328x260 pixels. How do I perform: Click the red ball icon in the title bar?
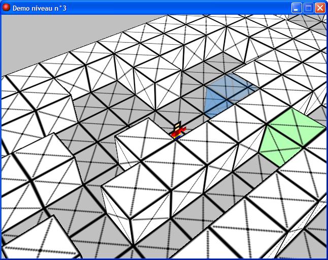6,8
